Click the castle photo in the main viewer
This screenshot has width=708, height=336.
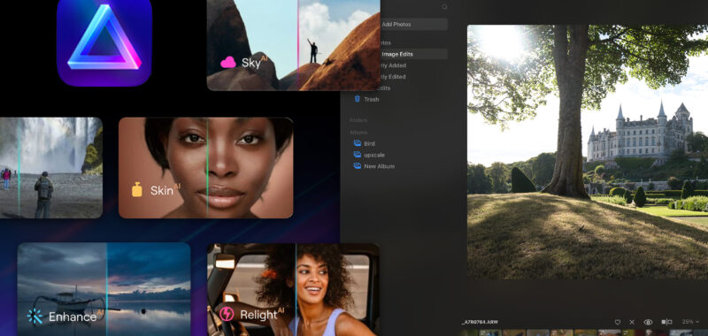click(x=588, y=151)
